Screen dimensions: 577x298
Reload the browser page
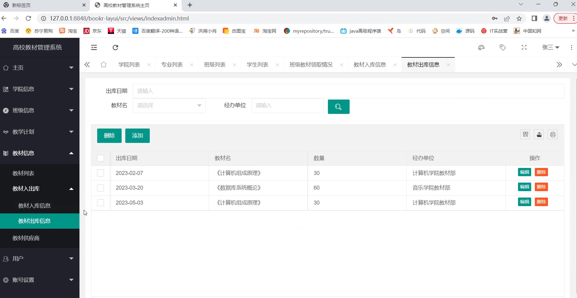point(28,18)
